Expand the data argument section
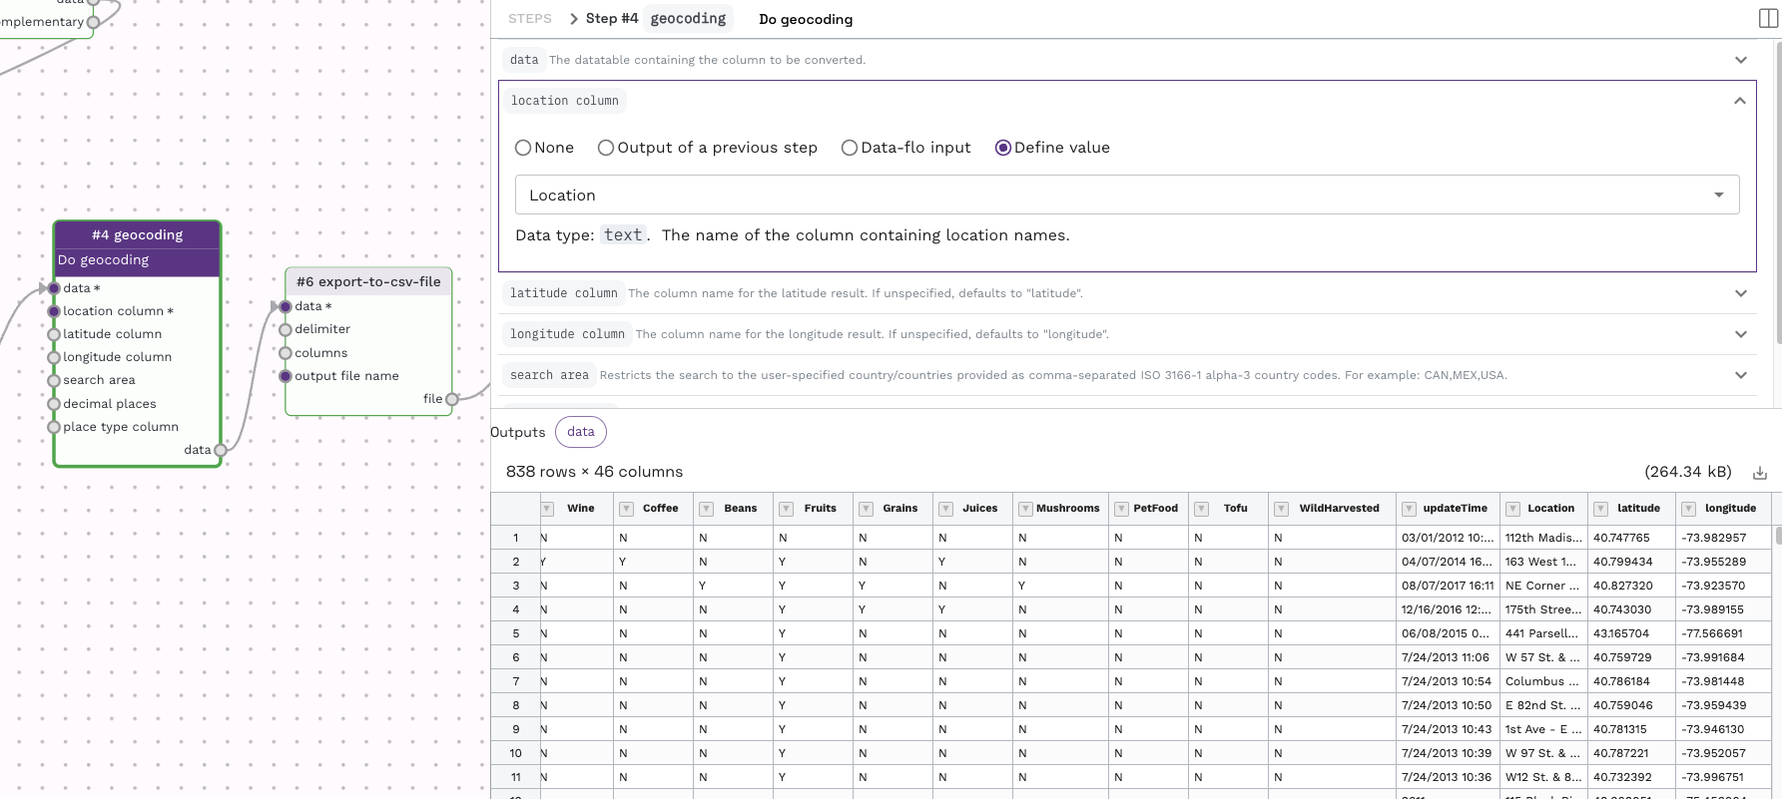The width and height of the screenshot is (1782, 799). coord(1741,60)
